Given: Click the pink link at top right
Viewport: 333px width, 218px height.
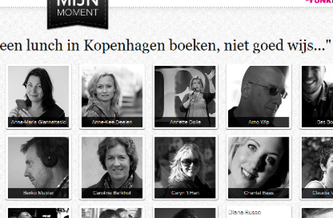Looking at the screenshot, I should 319,1.
